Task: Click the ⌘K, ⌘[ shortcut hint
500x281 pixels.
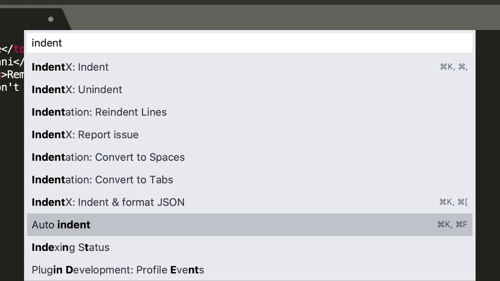Action: click(454, 202)
